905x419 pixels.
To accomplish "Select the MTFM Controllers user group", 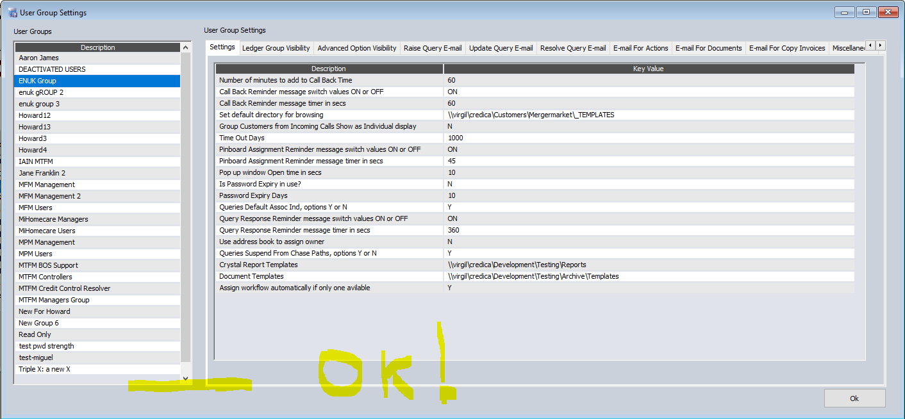I will (46, 277).
